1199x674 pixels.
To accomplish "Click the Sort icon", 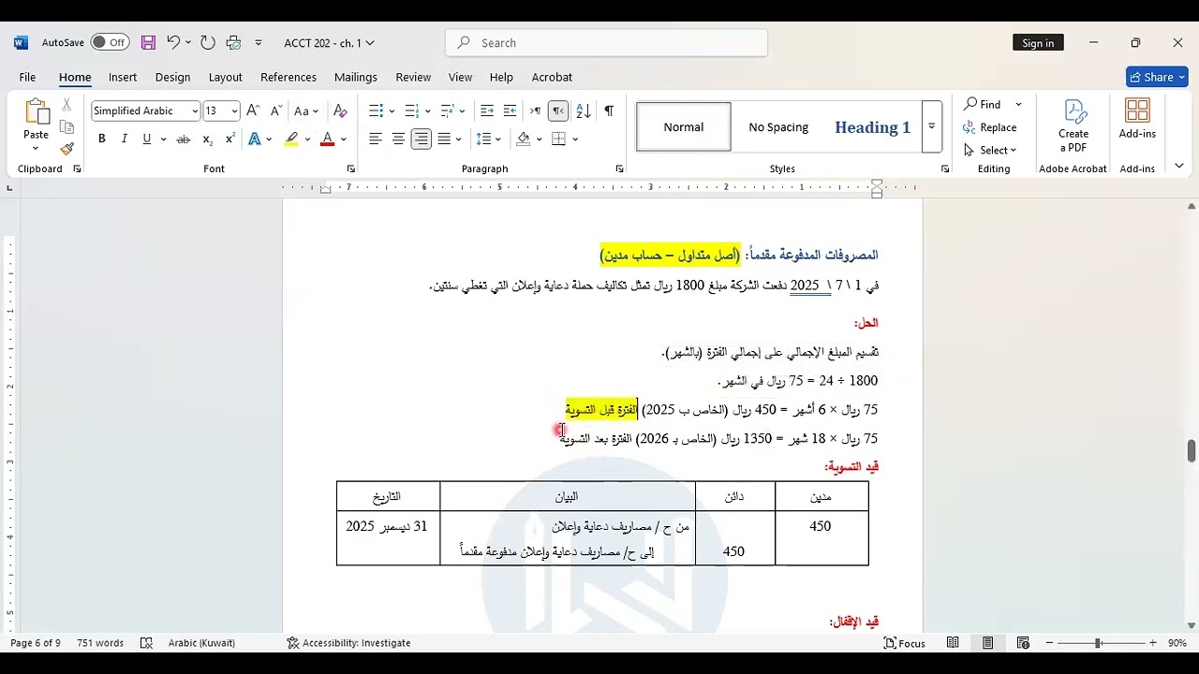I will click(x=584, y=110).
